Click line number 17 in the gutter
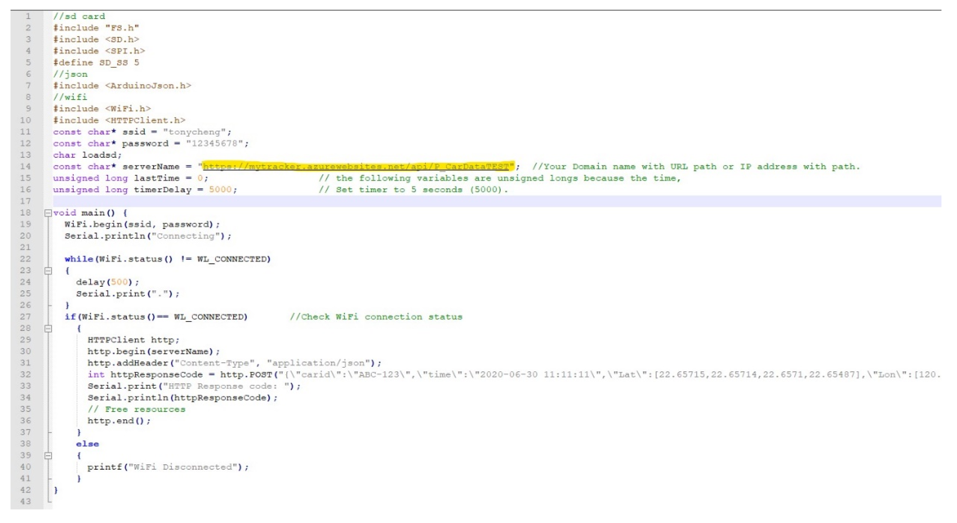The image size is (957, 523). coord(25,201)
